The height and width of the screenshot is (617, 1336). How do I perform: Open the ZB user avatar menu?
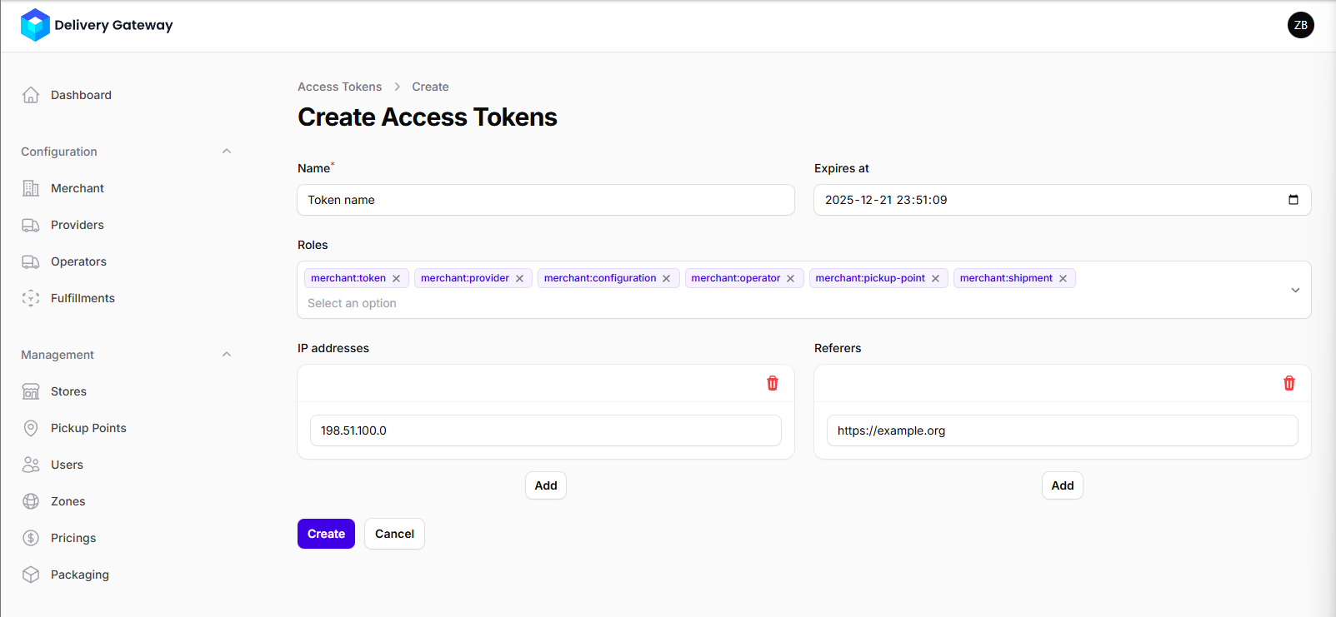[x=1300, y=25]
